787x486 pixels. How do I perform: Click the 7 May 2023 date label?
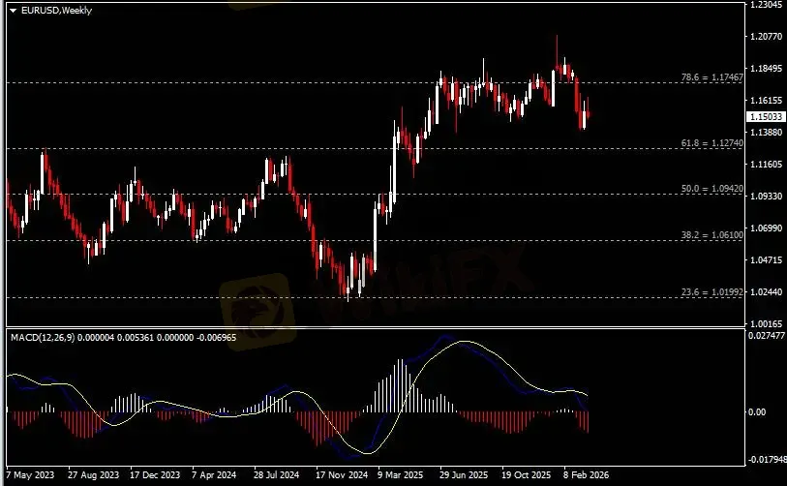click(x=31, y=475)
